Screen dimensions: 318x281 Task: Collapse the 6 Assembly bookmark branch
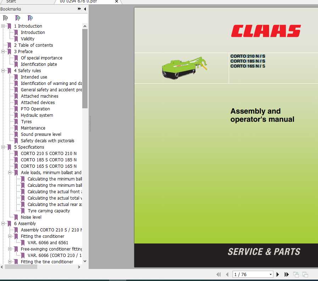pos(3,223)
